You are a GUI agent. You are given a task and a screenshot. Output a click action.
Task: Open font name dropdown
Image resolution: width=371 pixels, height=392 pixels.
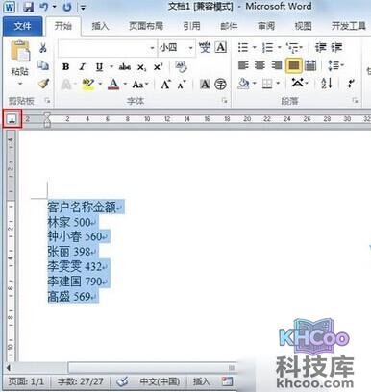click(x=152, y=48)
